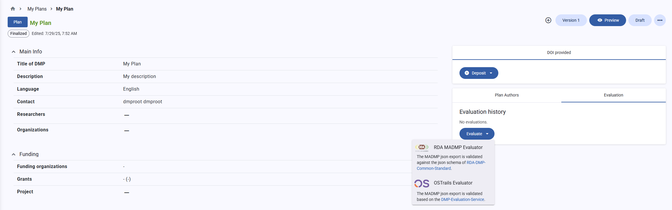Select the Evaluation tab
The width and height of the screenshot is (672, 210).
(613, 95)
